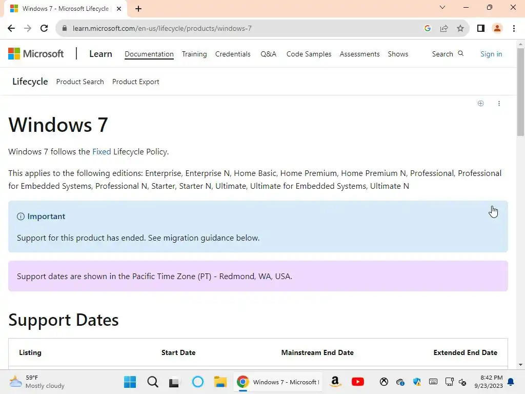This screenshot has width=525, height=394.
Task: Open tab search chevron
Action: click(x=442, y=7)
